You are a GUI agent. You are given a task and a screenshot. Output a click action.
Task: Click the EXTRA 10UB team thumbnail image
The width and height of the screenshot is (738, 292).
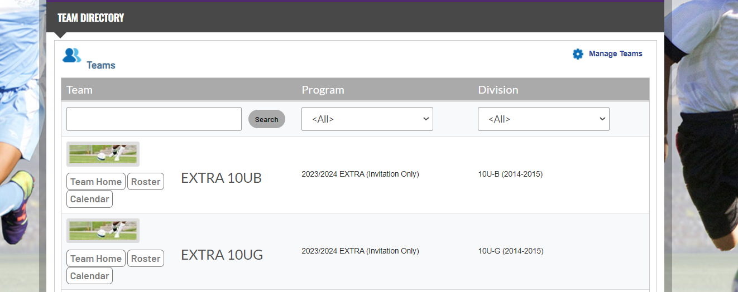(103, 154)
